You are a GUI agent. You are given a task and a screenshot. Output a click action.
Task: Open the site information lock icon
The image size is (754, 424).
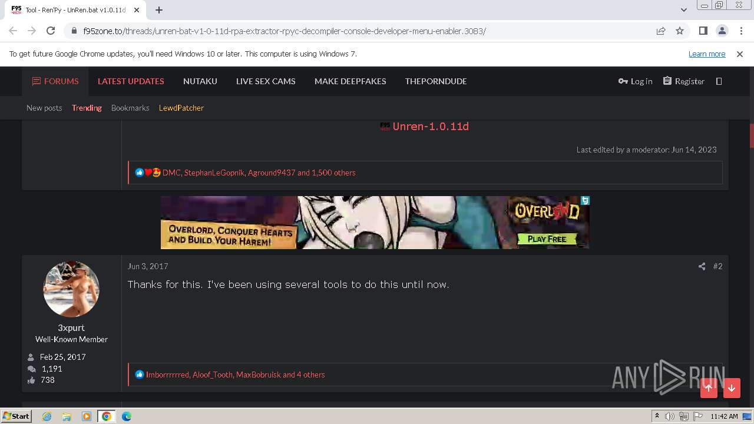tap(74, 31)
